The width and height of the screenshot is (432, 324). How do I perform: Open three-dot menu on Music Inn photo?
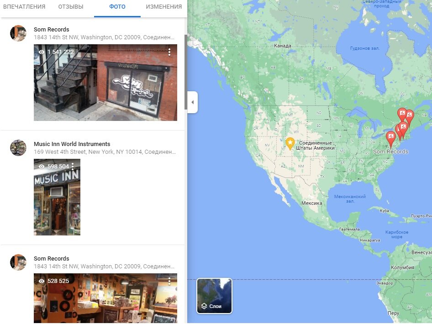coord(73,166)
